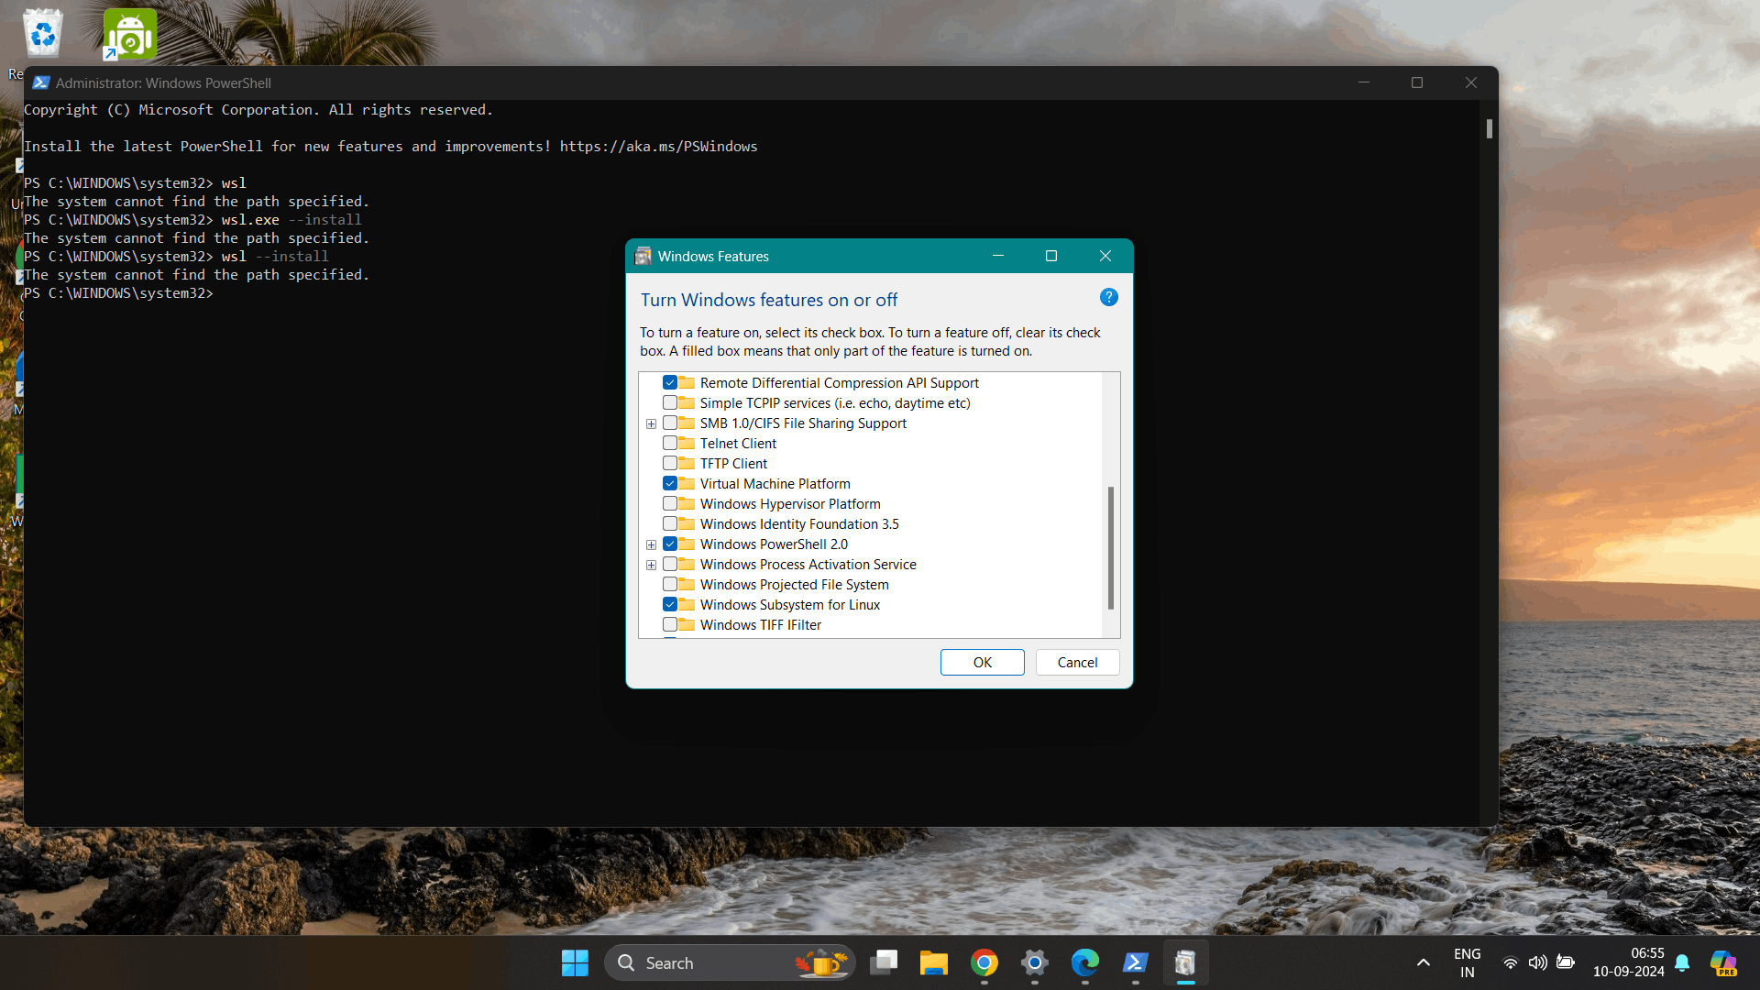Open the Settings gear icon on taskbar
The image size is (1760, 990).
pos(1034,962)
